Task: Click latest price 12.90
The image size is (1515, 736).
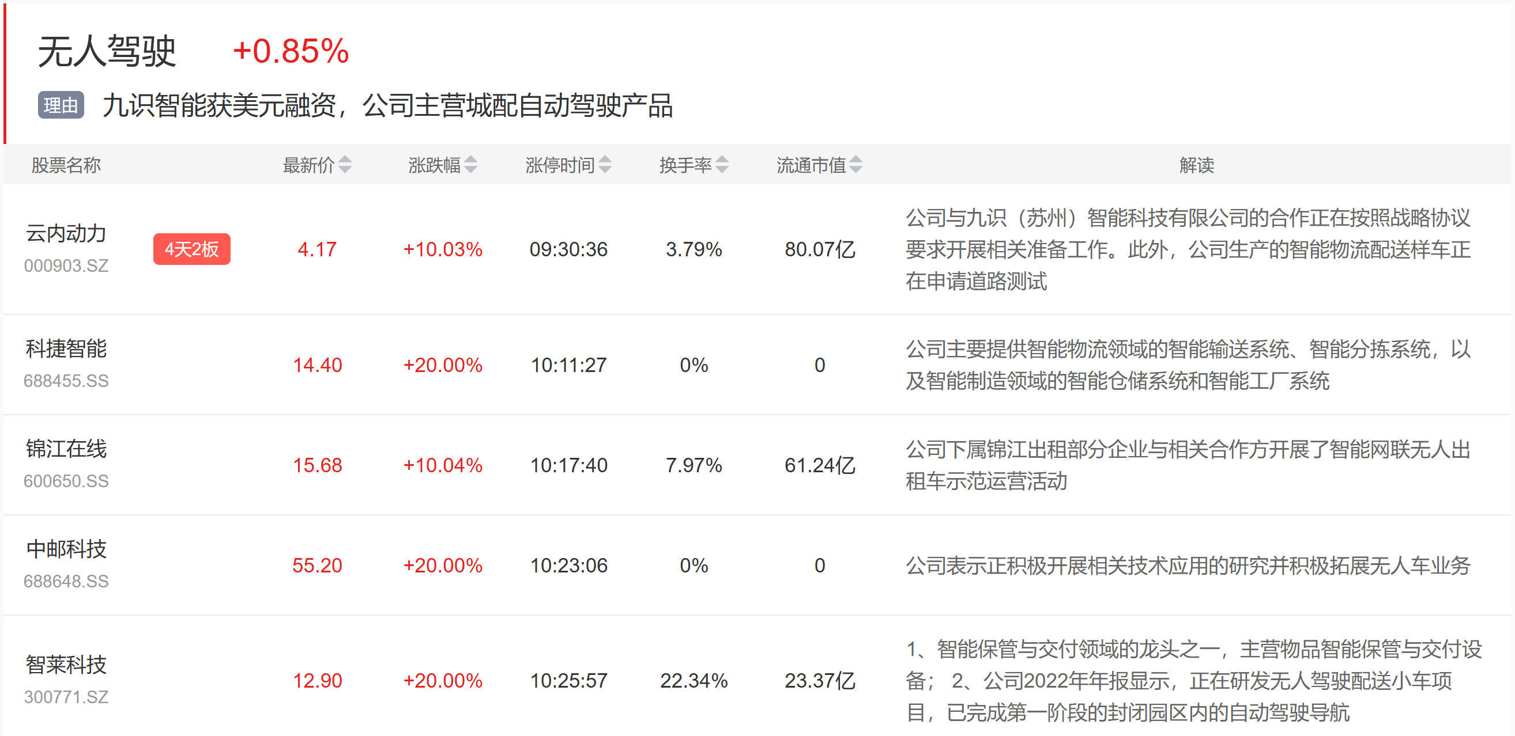Action: pyautogui.click(x=317, y=681)
